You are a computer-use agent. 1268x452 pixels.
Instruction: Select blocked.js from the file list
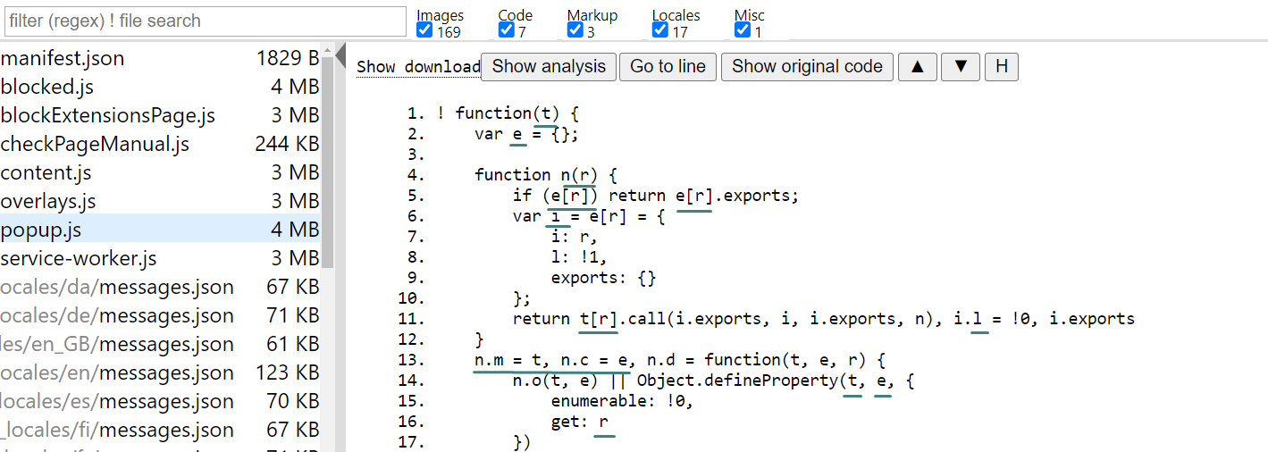pos(47,88)
